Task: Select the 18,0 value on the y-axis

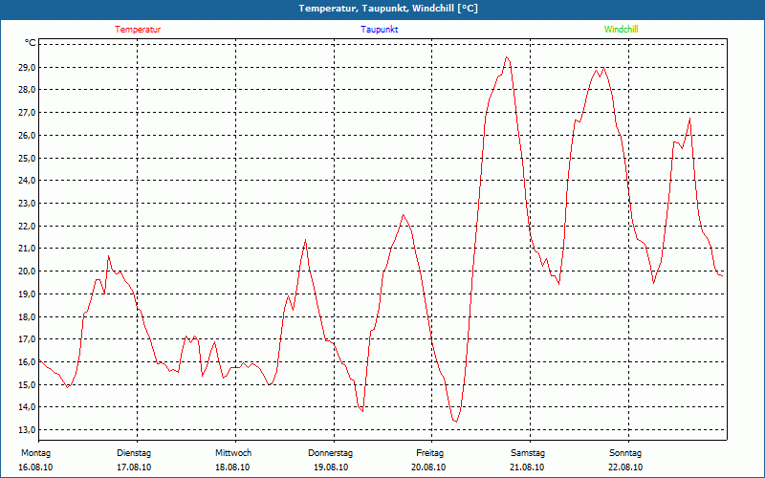Action: [28, 316]
